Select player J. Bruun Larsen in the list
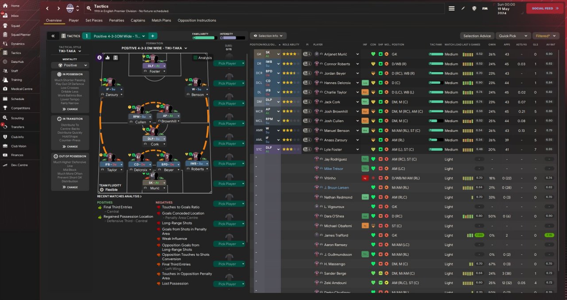Viewport: 567px width, 300px height. point(337,188)
